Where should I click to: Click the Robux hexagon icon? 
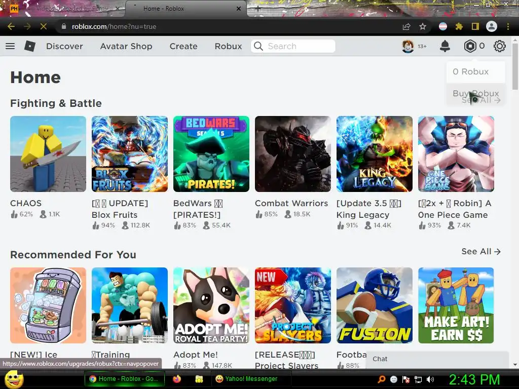point(470,46)
